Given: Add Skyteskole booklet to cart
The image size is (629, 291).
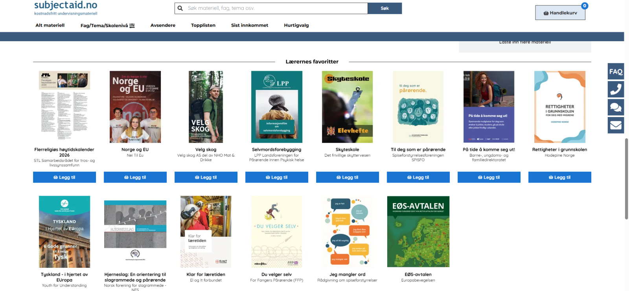Looking at the screenshot, I should (347, 178).
